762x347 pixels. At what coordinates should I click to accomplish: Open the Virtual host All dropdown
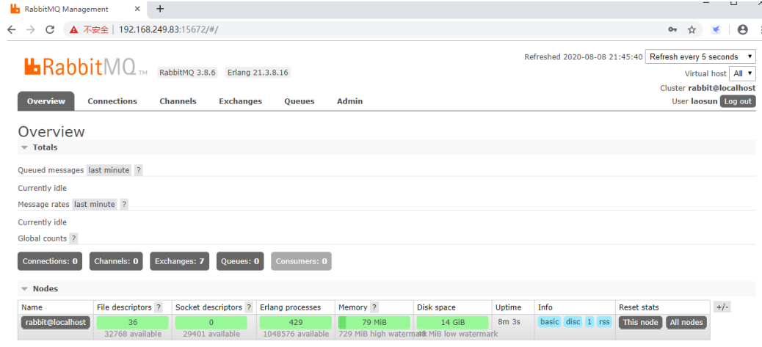(743, 74)
